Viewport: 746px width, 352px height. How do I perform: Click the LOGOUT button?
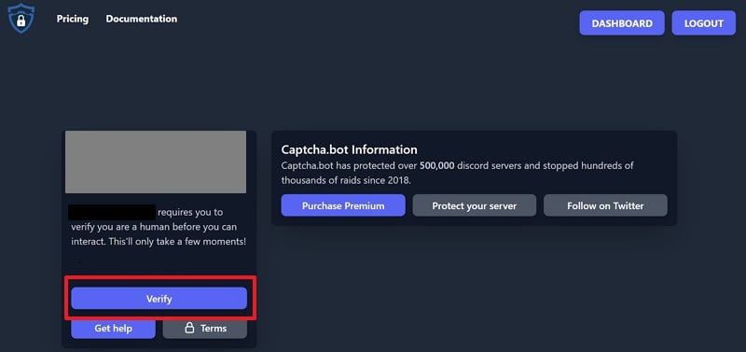[704, 23]
